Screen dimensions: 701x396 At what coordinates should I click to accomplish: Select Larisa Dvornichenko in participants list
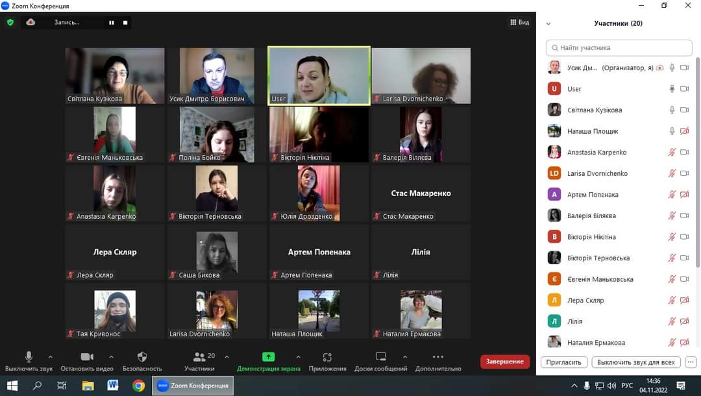point(597,173)
